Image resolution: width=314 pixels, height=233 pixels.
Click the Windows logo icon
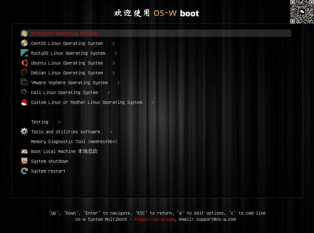[24, 33]
